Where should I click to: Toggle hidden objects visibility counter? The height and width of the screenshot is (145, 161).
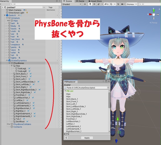click(106, 4)
